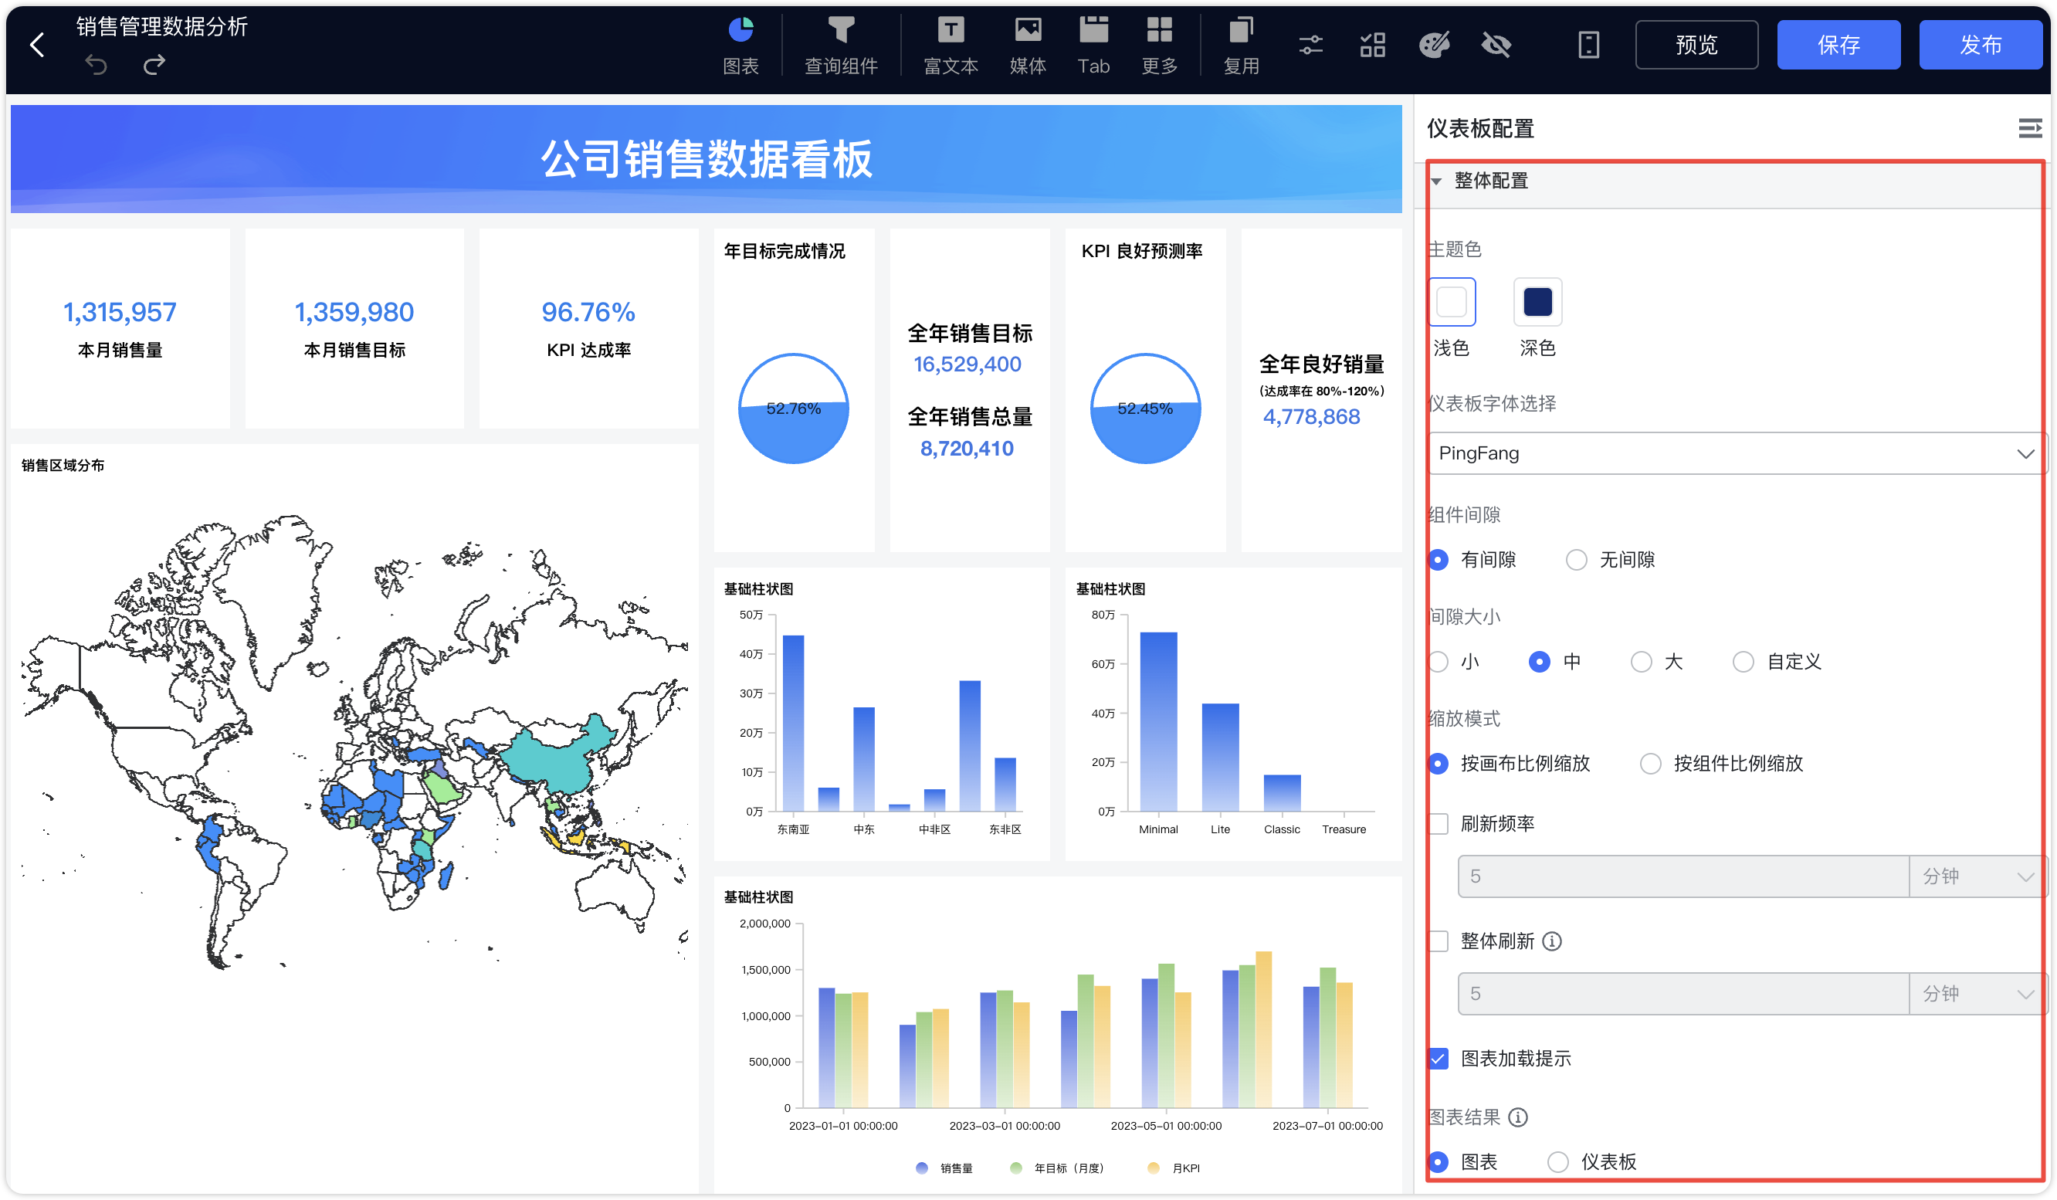The width and height of the screenshot is (2057, 1200).
Task: Open the 更多 components menu
Action: (1159, 46)
